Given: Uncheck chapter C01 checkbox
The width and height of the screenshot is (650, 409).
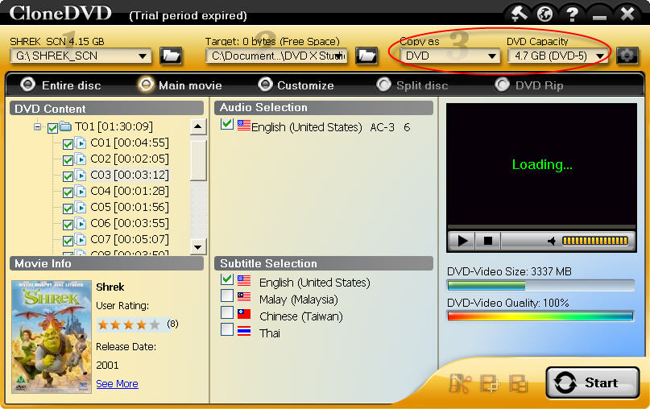Looking at the screenshot, I should (68, 144).
